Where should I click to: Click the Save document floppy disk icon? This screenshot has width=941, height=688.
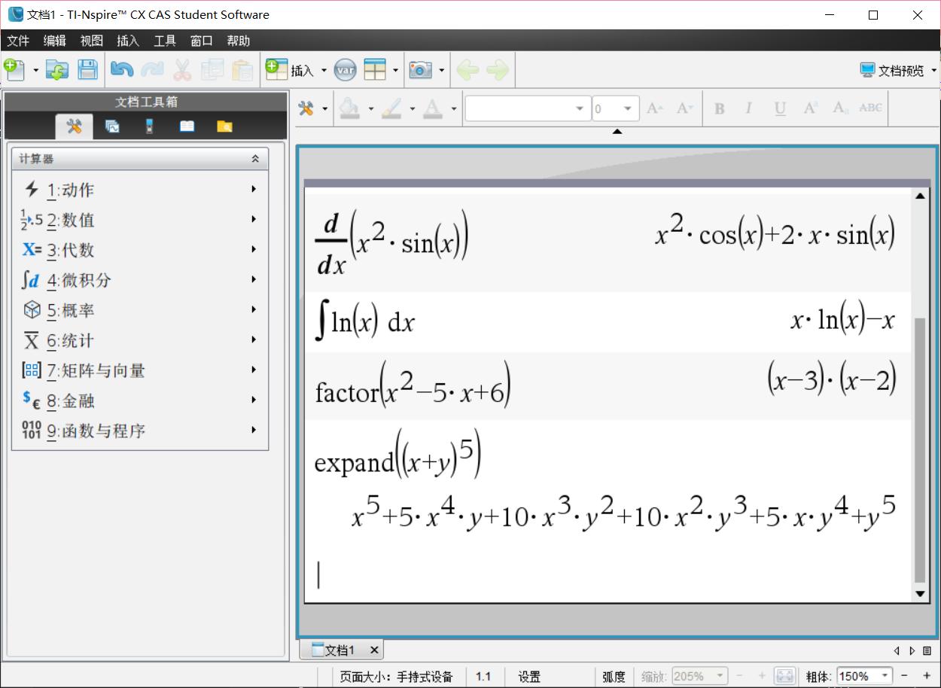88,70
